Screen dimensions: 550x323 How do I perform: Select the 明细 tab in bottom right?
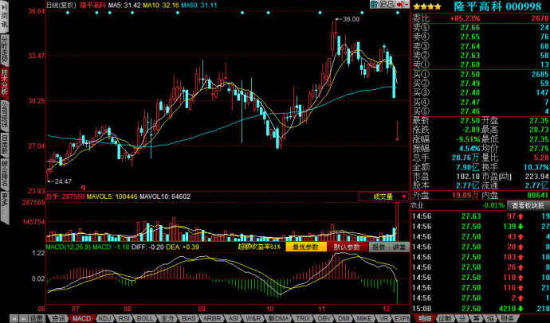[x=424, y=317]
